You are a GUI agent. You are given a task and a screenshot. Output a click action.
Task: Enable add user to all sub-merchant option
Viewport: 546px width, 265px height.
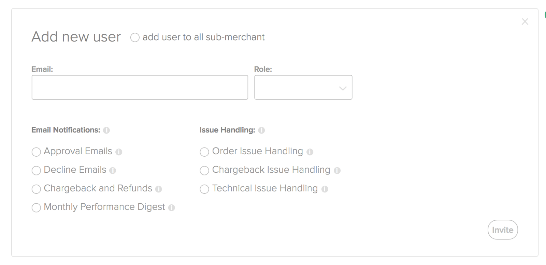point(135,37)
